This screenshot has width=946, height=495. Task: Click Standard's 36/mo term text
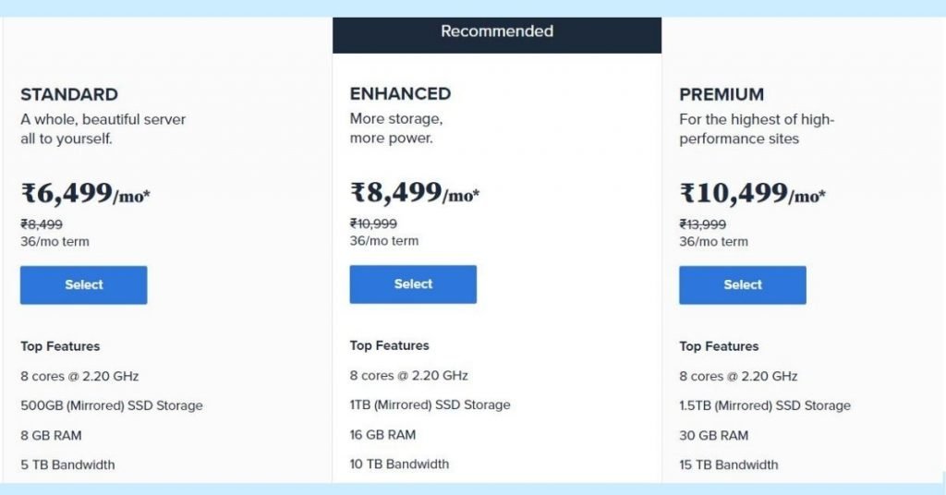click(x=55, y=242)
